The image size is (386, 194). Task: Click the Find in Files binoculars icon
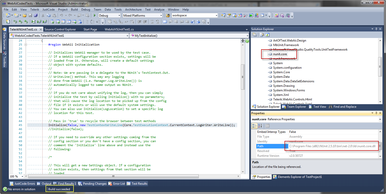pos(168,15)
